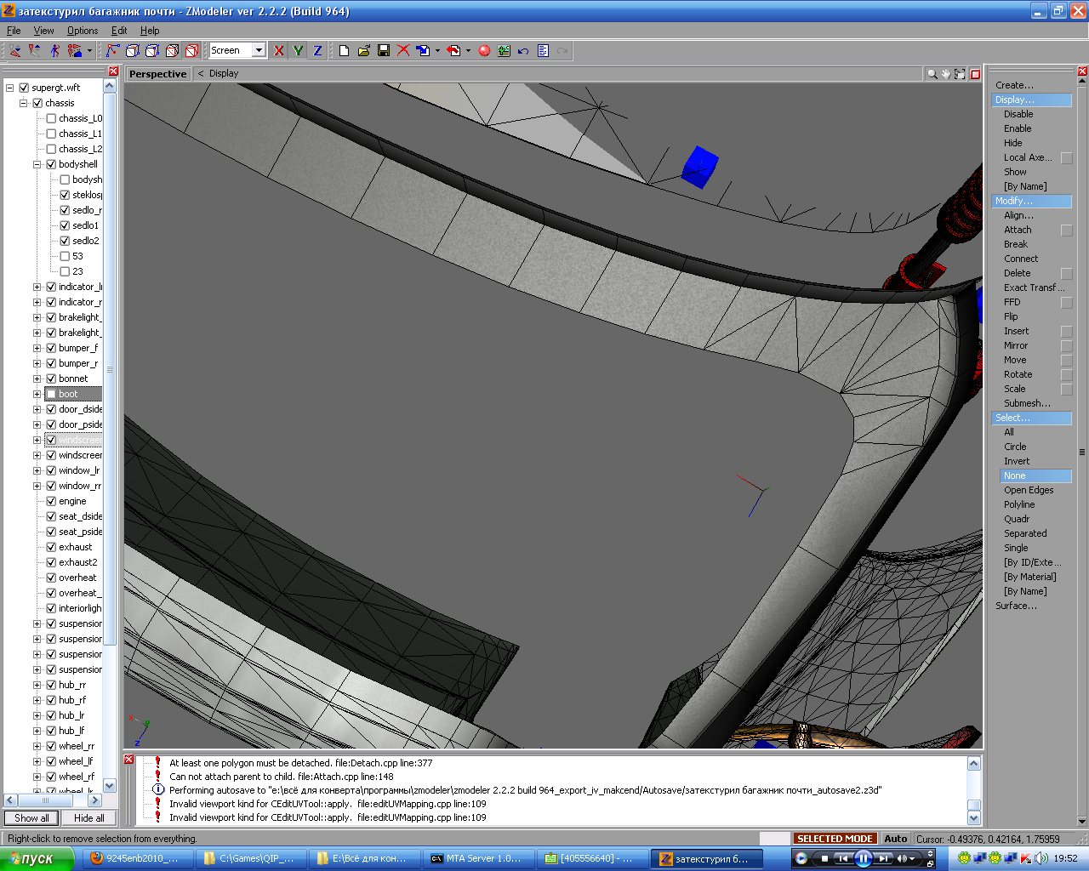This screenshot has width=1089, height=871.
Task: Toggle the X axis lock button
Action: [x=278, y=51]
